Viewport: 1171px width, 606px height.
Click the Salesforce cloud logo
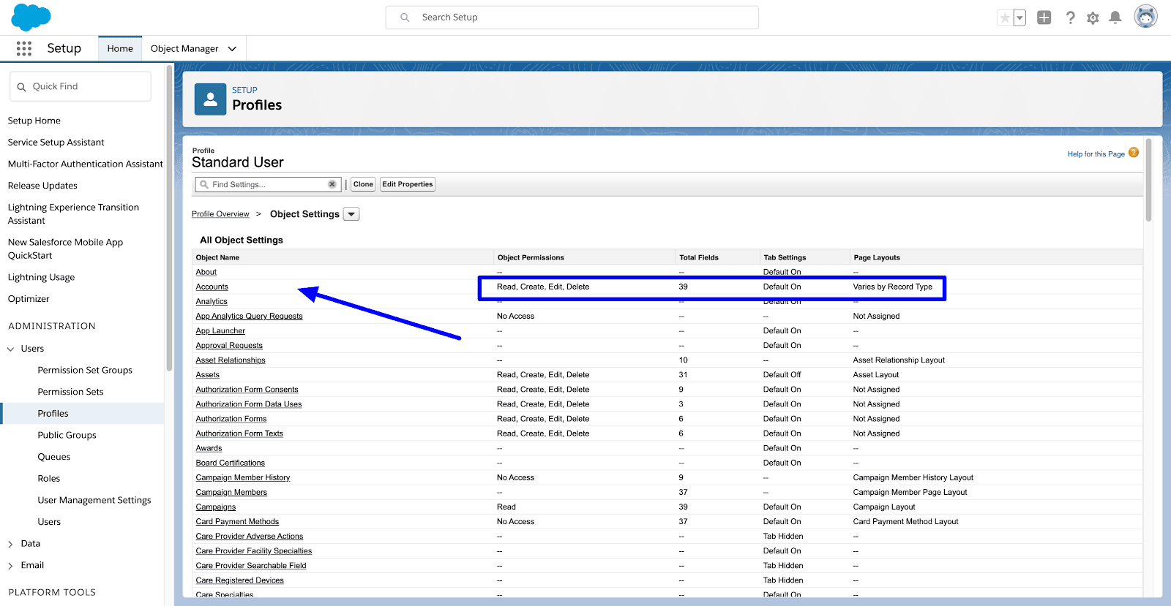click(x=31, y=17)
